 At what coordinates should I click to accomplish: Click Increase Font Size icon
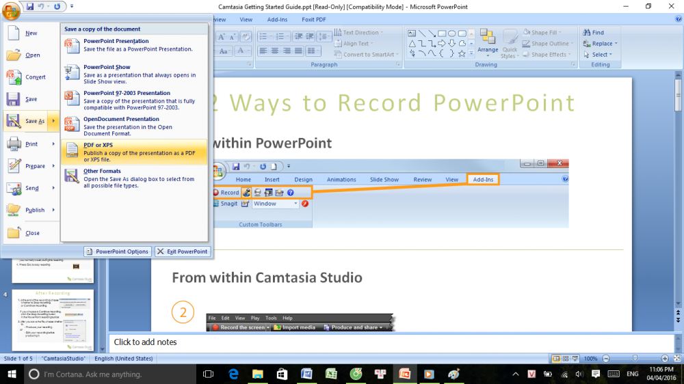click(x=222, y=37)
